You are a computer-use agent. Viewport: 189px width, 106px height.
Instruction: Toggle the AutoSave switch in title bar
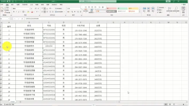8,1
